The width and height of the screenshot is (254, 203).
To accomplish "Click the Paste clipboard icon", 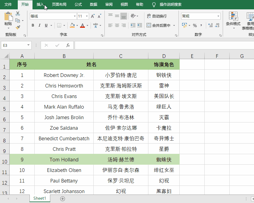I will pyautogui.click(x=8, y=16).
